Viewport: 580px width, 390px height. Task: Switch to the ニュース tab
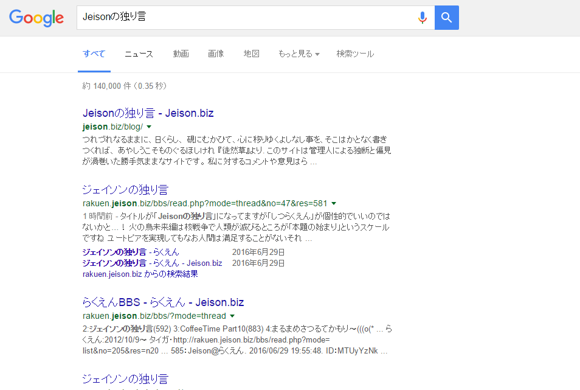click(139, 54)
